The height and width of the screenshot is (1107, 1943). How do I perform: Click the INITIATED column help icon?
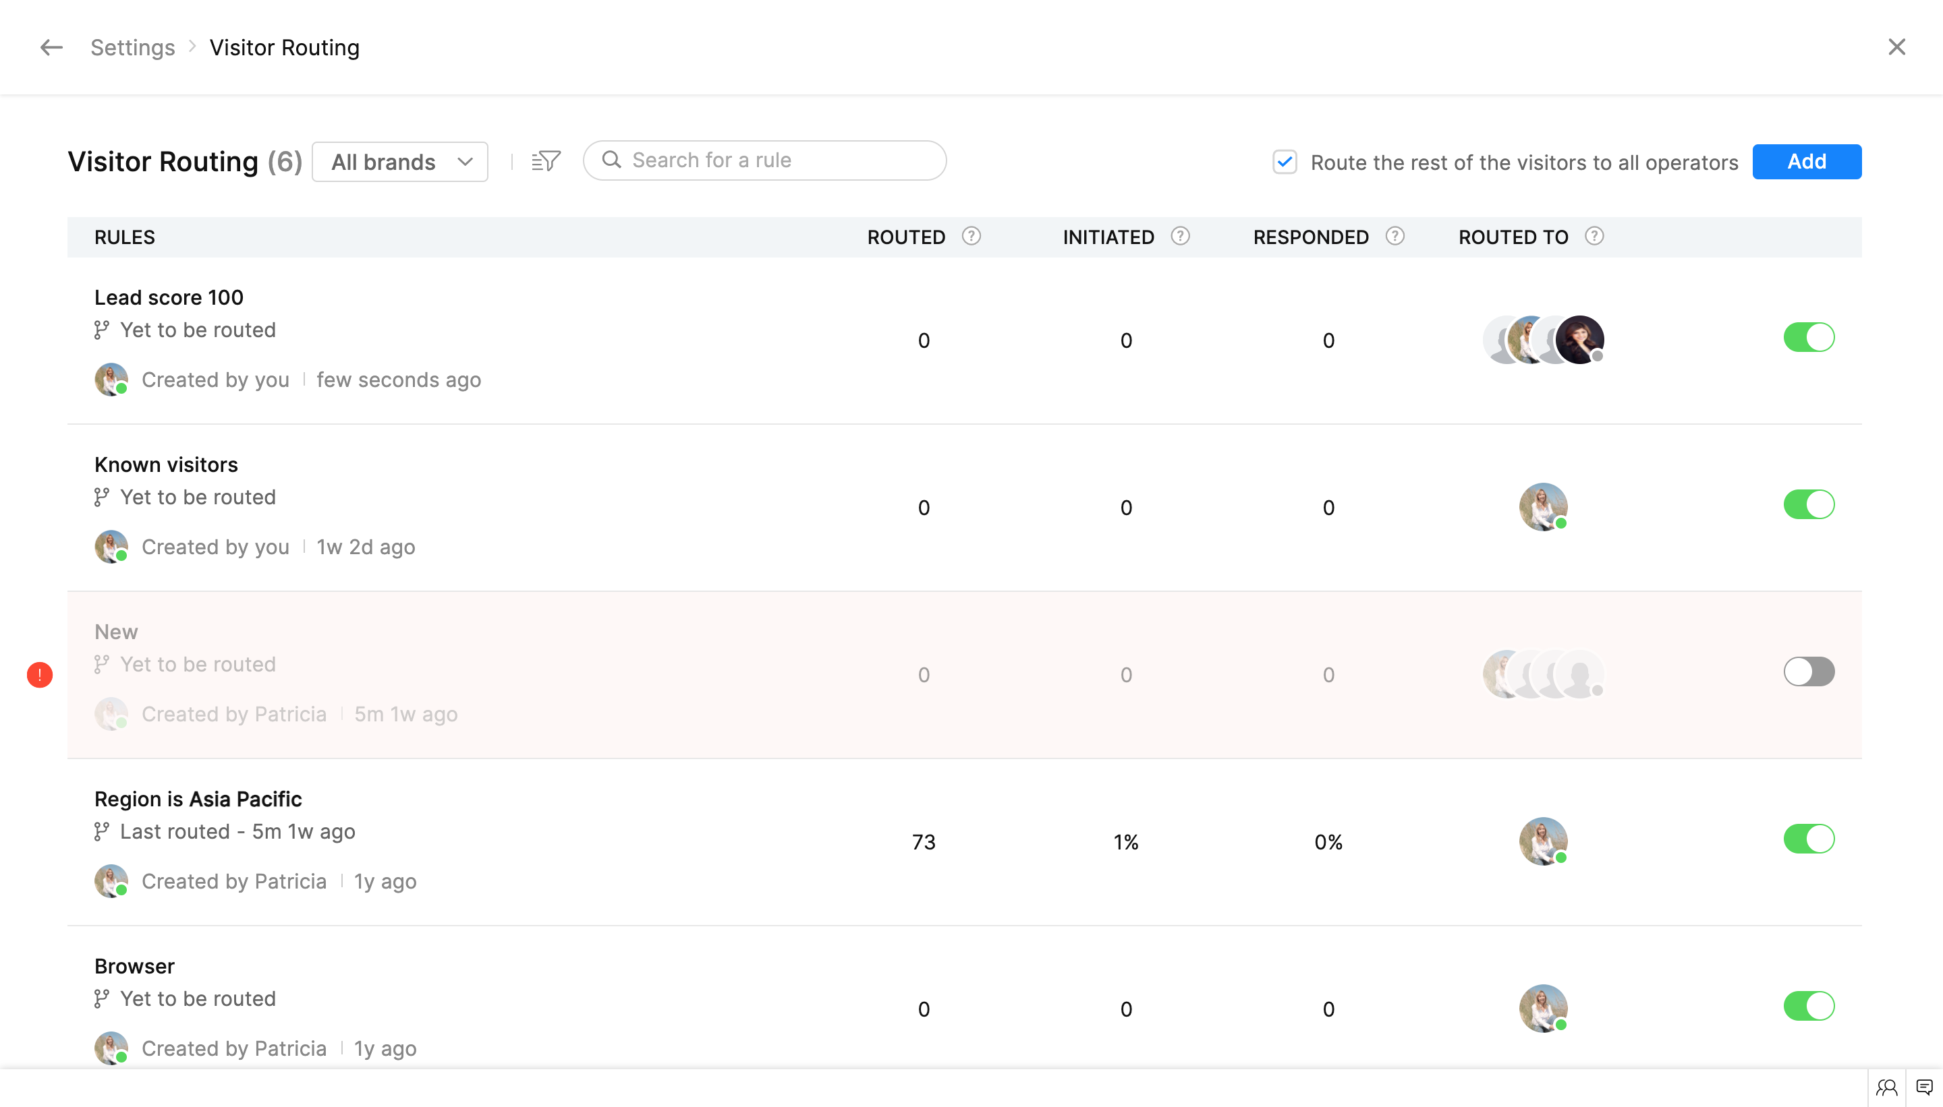(x=1180, y=237)
